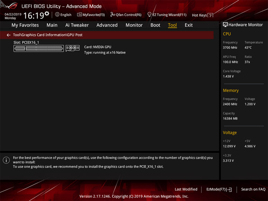Screen dimensions: 268x201
Task: Click the Hot Keys question mark icon
Action: (x=210, y=15)
